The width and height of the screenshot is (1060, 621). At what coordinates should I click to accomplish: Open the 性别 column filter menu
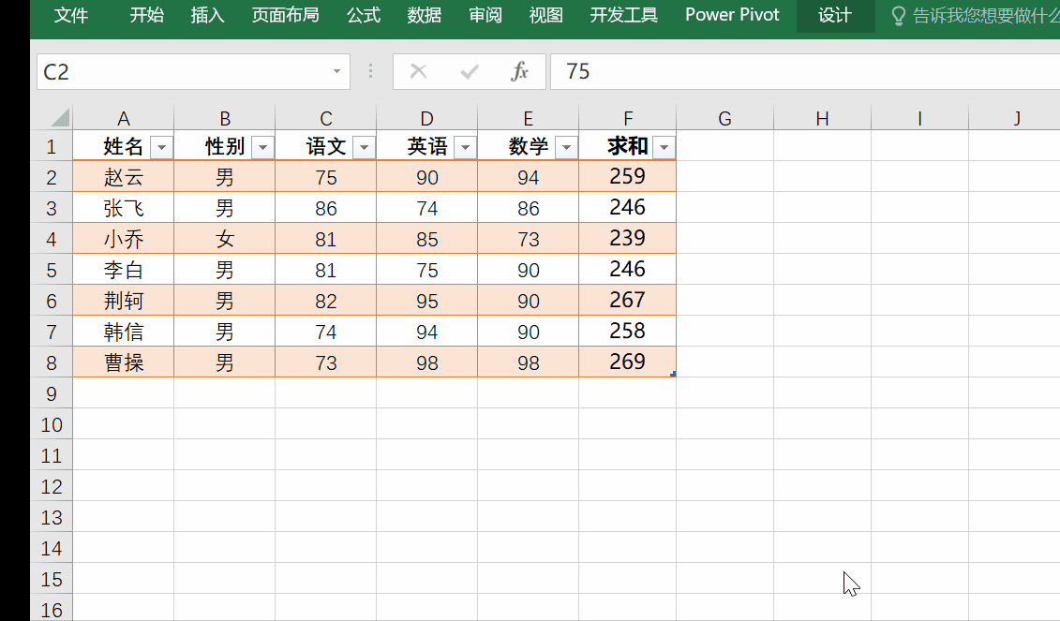tap(262, 147)
